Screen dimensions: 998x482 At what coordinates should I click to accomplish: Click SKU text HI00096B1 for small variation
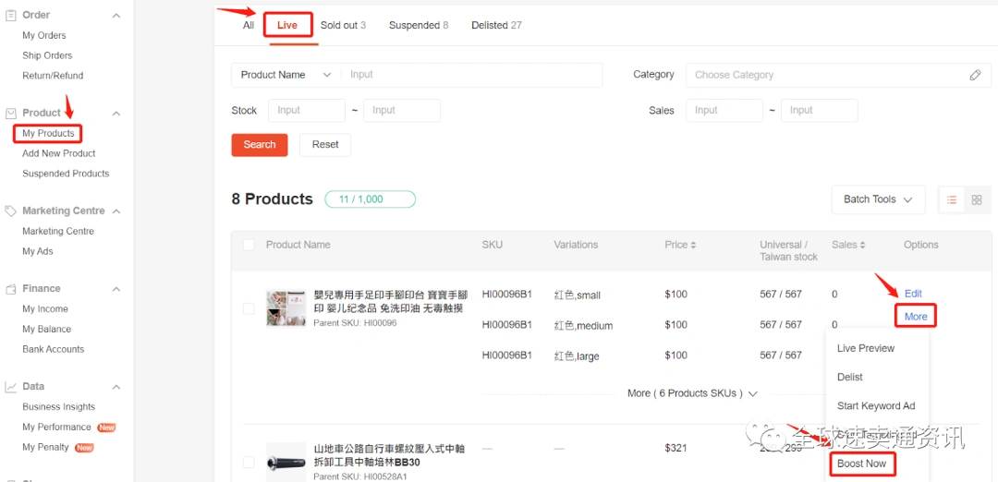coord(506,295)
